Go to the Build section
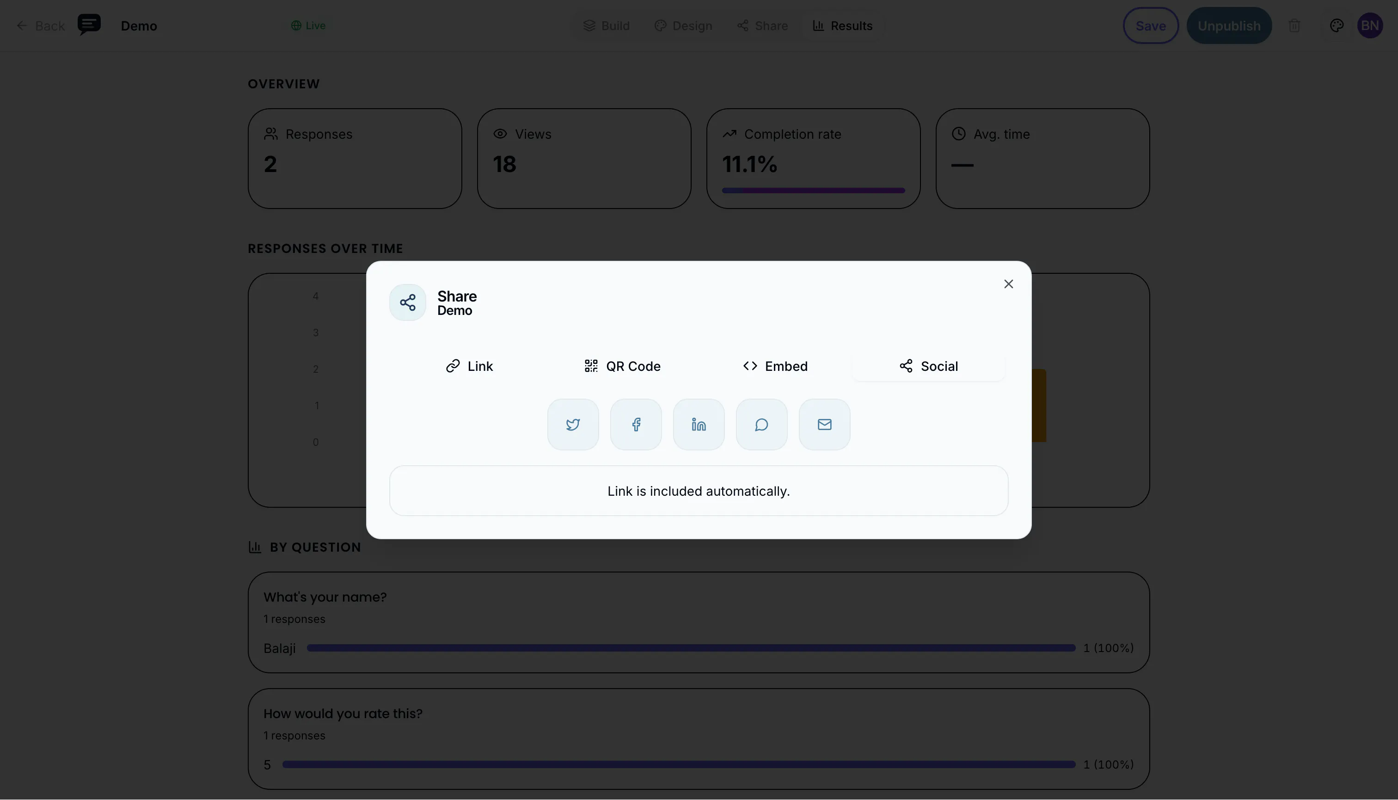Viewport: 1398px width, 800px height. [x=607, y=26]
